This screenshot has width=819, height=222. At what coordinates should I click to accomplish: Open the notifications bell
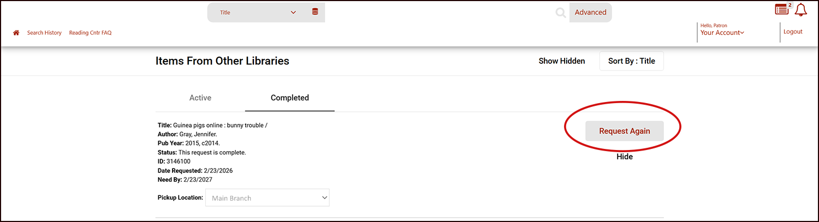[x=801, y=10]
